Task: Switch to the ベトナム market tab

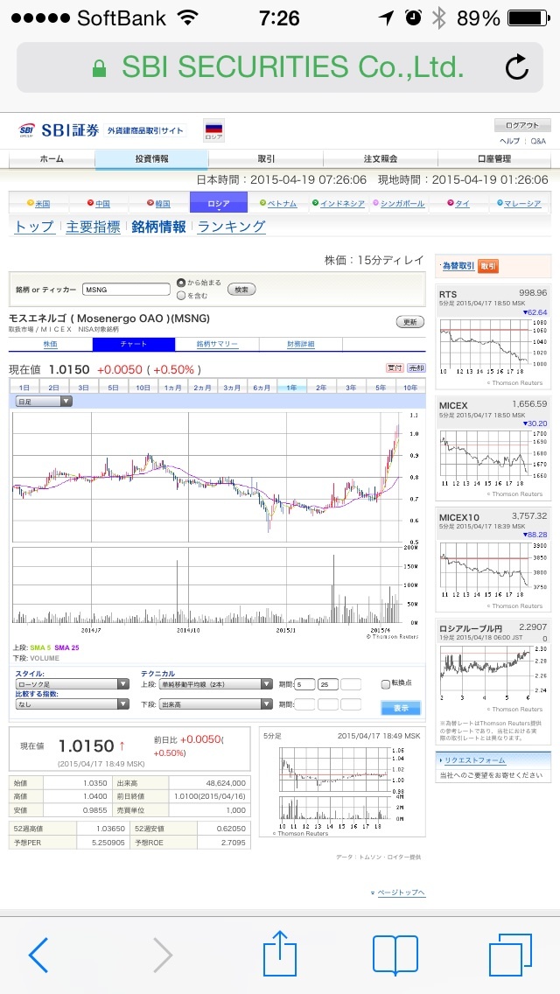Action: 277,204
